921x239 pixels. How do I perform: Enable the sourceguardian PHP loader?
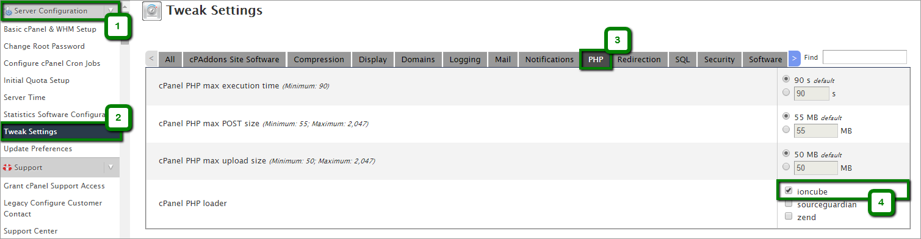click(789, 204)
